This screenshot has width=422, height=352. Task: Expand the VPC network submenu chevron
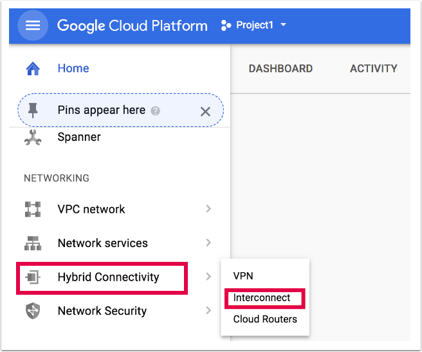208,209
